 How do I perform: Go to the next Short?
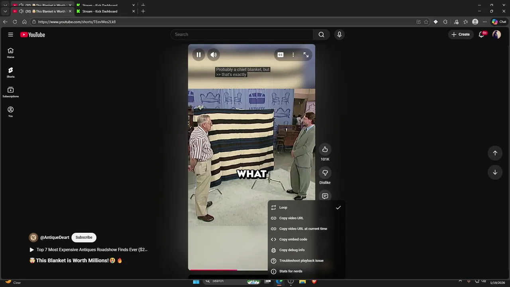click(x=495, y=172)
